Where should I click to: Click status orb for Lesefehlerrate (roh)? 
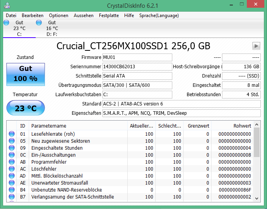point(12,134)
